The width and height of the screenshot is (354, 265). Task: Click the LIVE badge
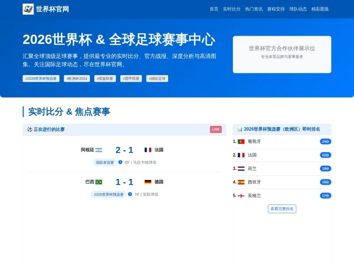215,129
